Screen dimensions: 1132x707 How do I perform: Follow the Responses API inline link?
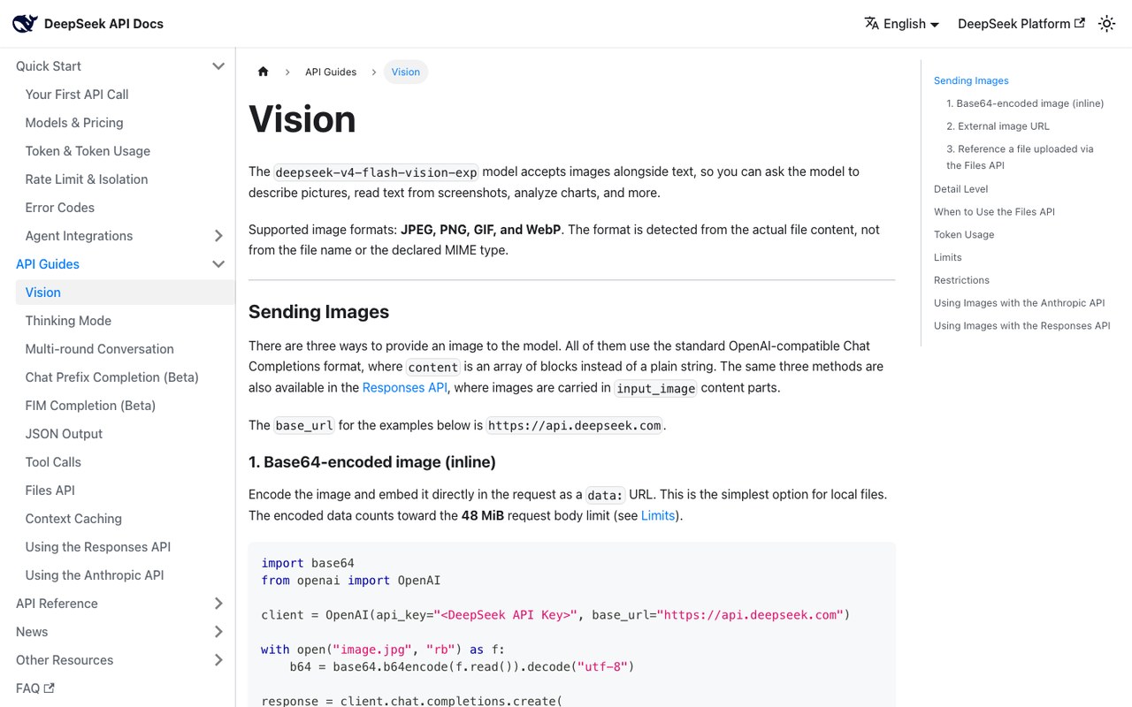(x=405, y=387)
